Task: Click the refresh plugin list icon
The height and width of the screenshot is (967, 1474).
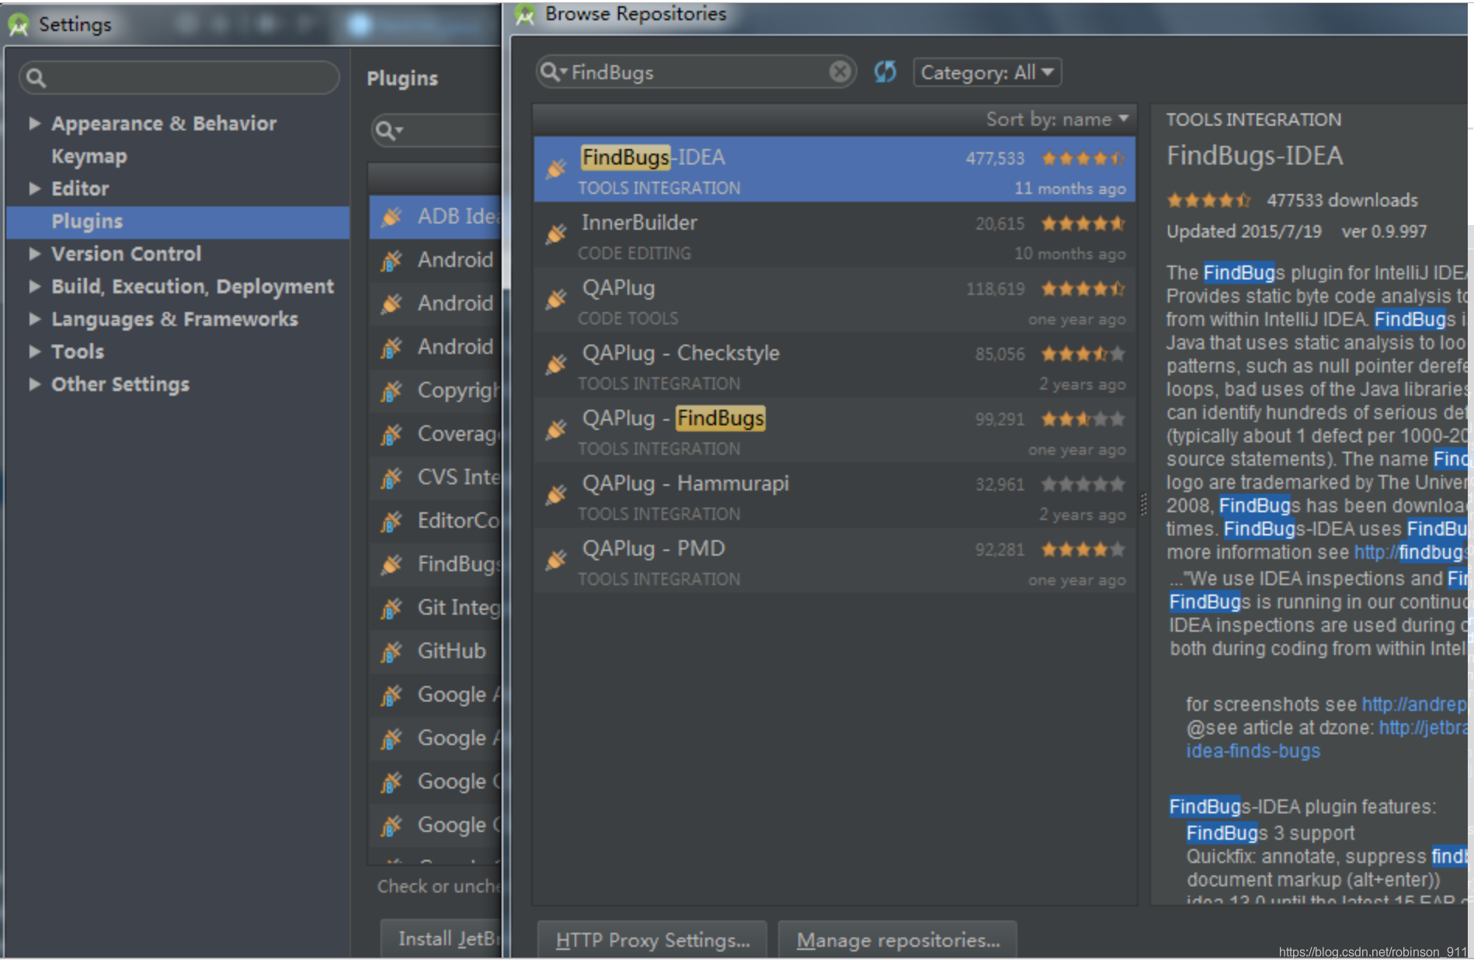Action: (x=885, y=72)
